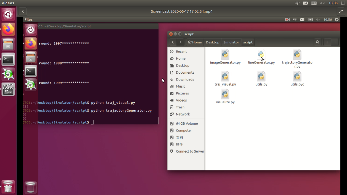Open Computer in the Files sidebar
This screenshot has width=347, height=195.
(x=186, y=131)
